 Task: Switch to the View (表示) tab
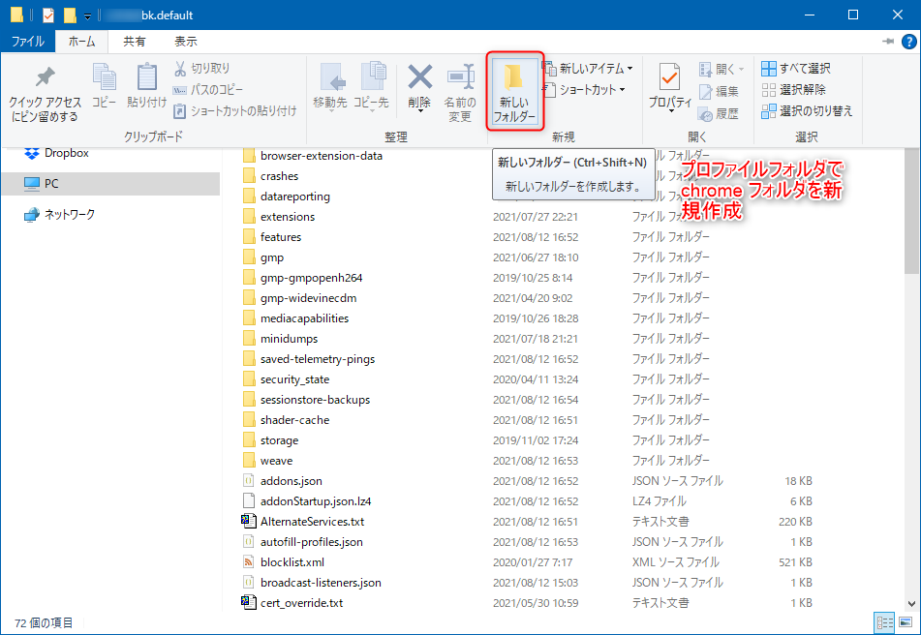pos(185,42)
